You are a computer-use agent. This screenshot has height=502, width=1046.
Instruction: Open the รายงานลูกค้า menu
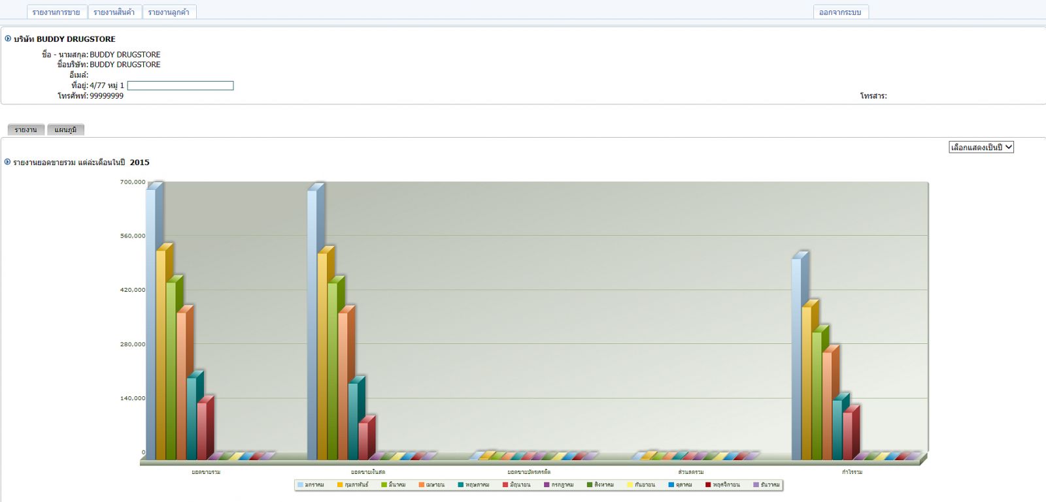tap(169, 12)
